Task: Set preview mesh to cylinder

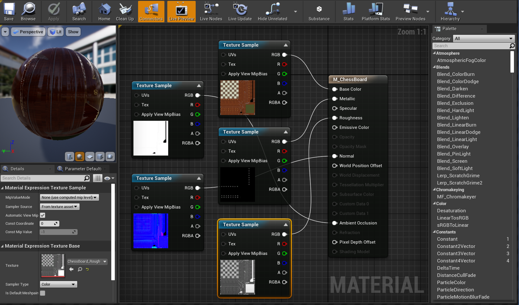Action: [x=69, y=157]
